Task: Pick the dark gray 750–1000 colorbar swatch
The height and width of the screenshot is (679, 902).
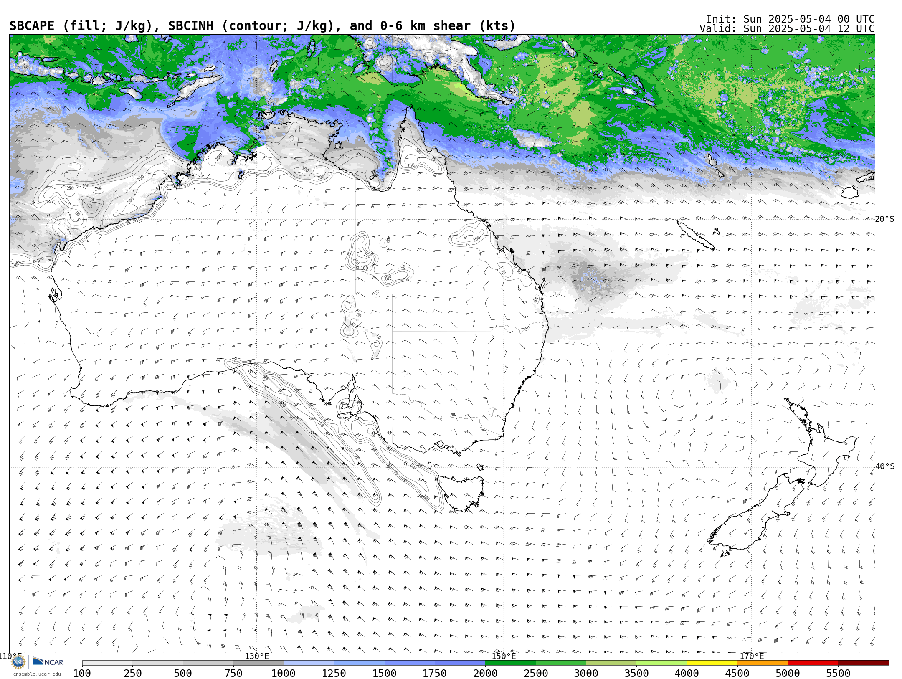Action: (258, 663)
